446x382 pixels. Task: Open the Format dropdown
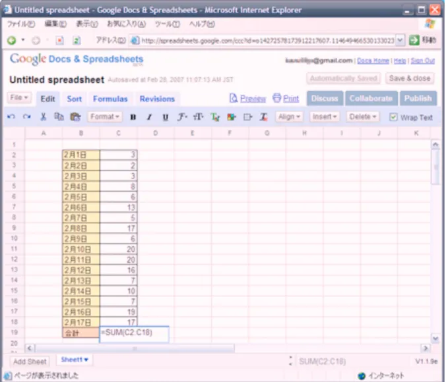click(105, 117)
